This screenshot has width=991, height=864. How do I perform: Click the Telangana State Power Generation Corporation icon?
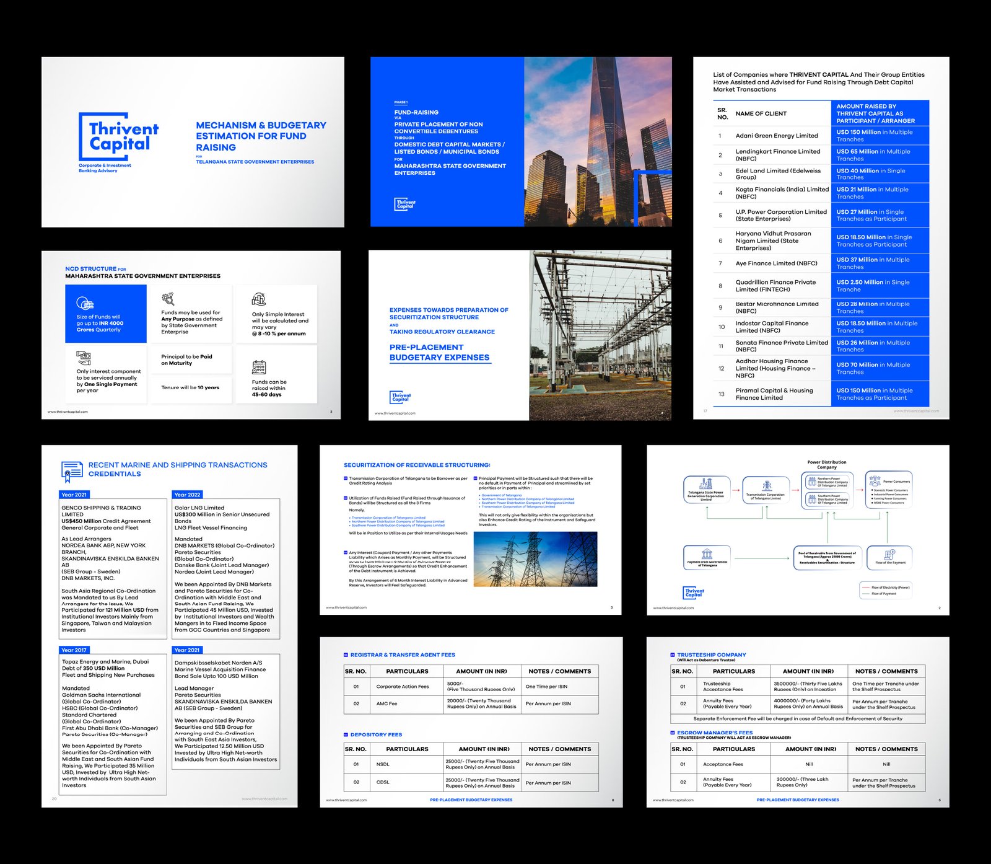705,484
